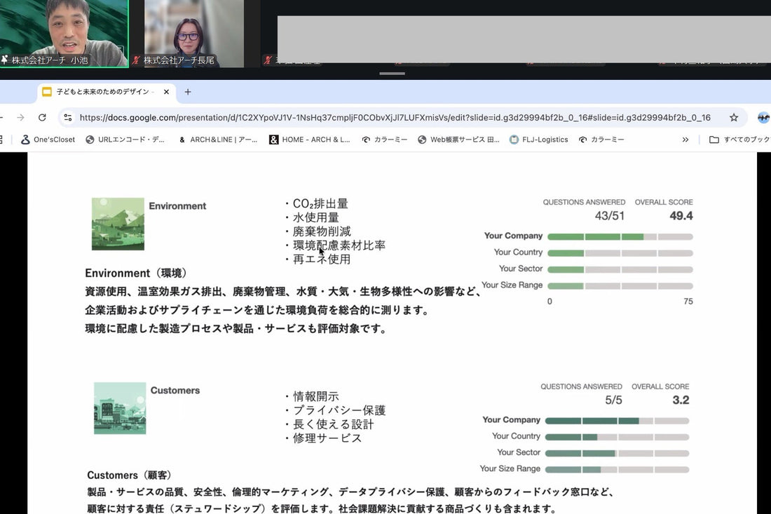Screen dimensions: 771x514
Task: Click the Environment Your Size Range score bar
Action: click(x=620, y=286)
